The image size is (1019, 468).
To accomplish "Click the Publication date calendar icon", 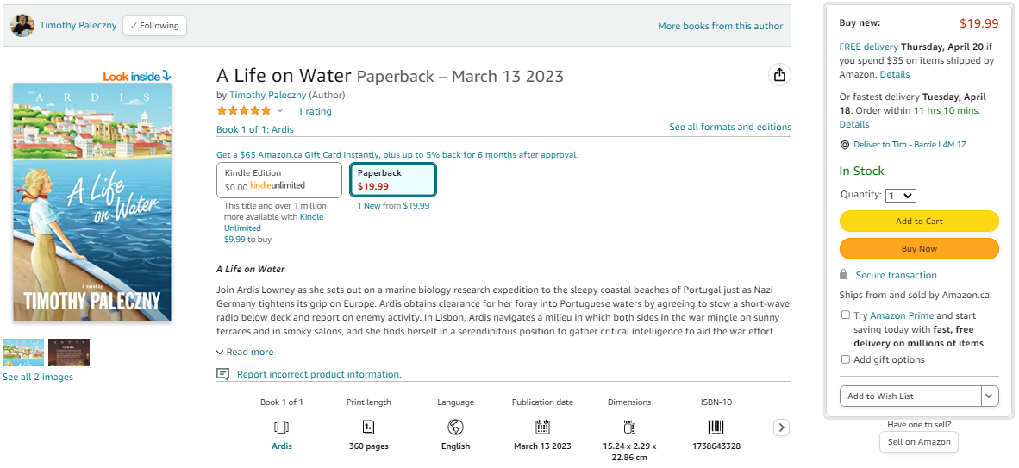I will [542, 427].
